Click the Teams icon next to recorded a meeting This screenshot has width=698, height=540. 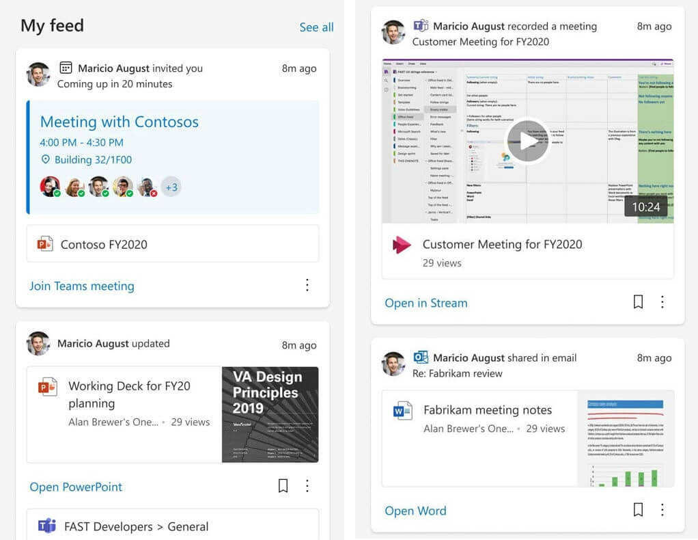tap(421, 25)
